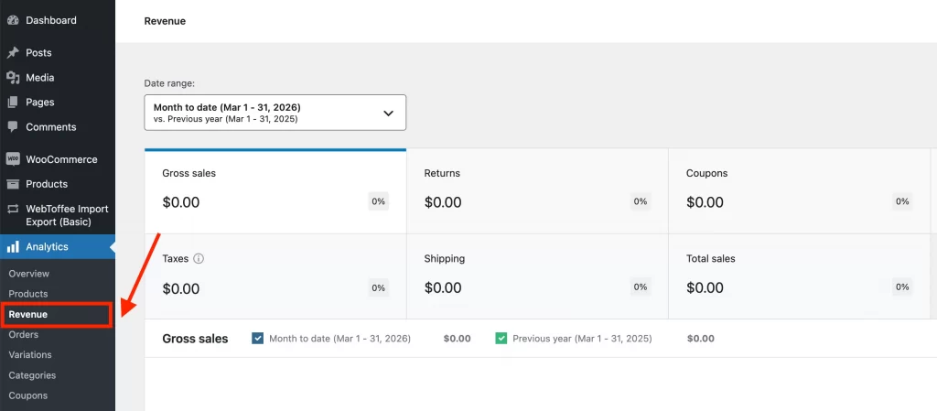Screen dimensions: 937x411
Task: Click the Month to date $0.00 value
Action: (458, 338)
